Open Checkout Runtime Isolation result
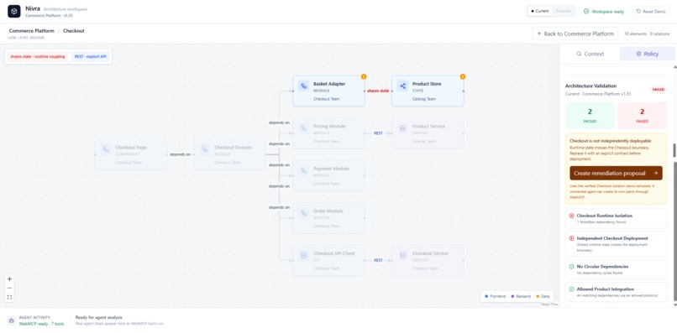 tap(617, 218)
